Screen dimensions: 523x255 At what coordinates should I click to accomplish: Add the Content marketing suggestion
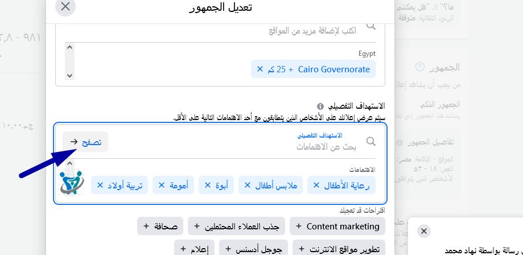[x=337, y=226]
